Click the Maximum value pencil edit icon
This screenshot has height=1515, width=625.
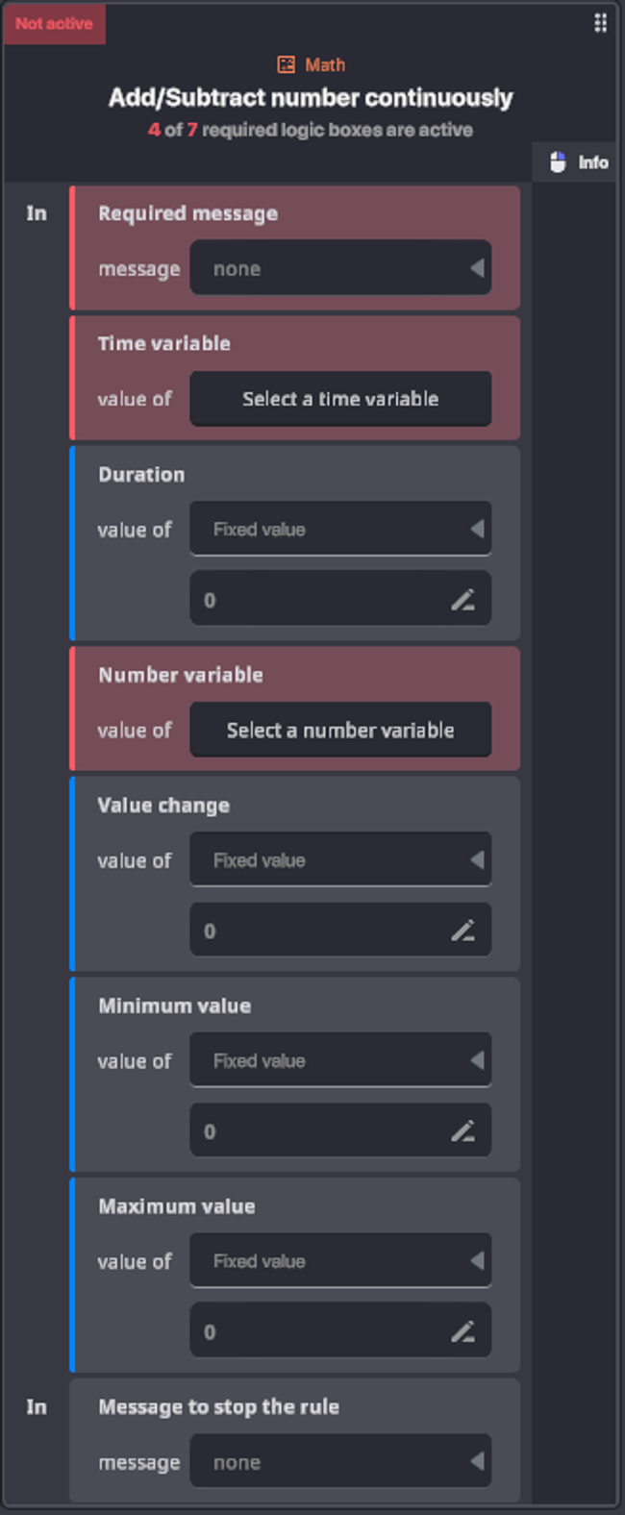(462, 1331)
